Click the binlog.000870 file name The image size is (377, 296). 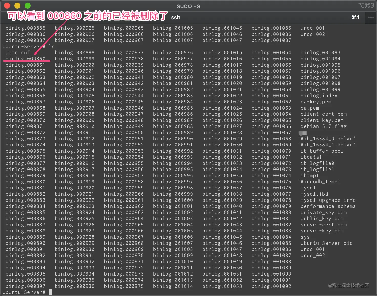point(25,120)
